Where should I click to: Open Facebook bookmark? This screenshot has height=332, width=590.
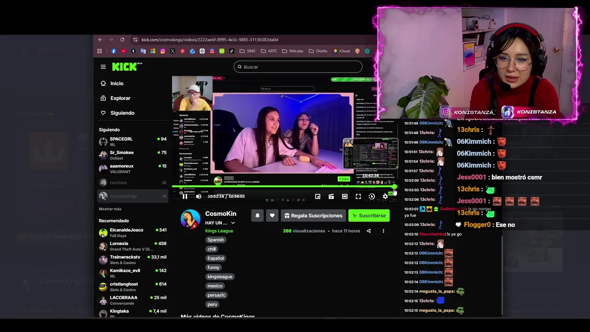[x=114, y=51]
